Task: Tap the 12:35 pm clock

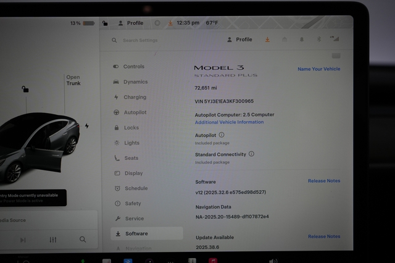Action: [x=188, y=23]
